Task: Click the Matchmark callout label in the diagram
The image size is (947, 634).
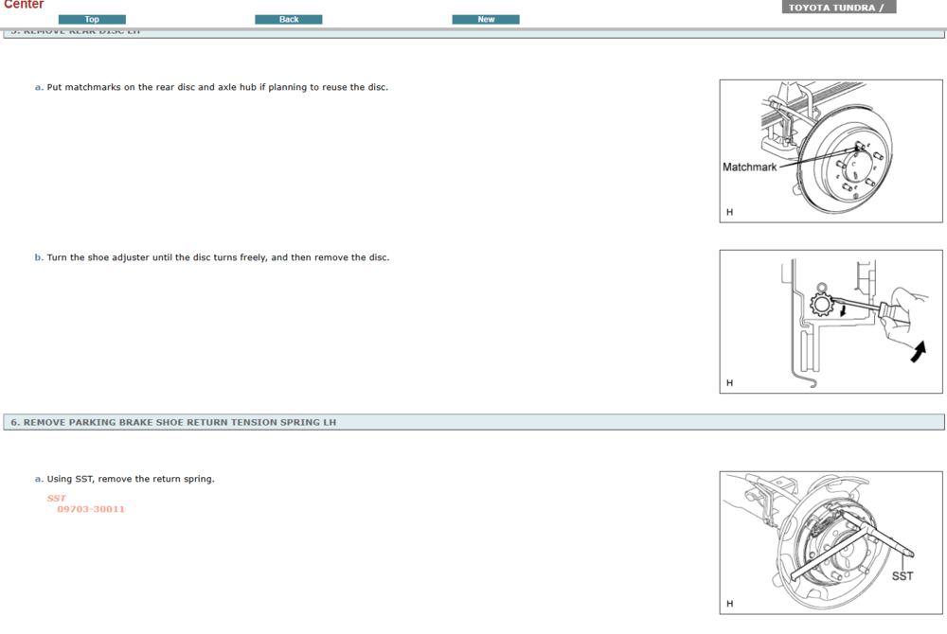Action: pos(749,167)
